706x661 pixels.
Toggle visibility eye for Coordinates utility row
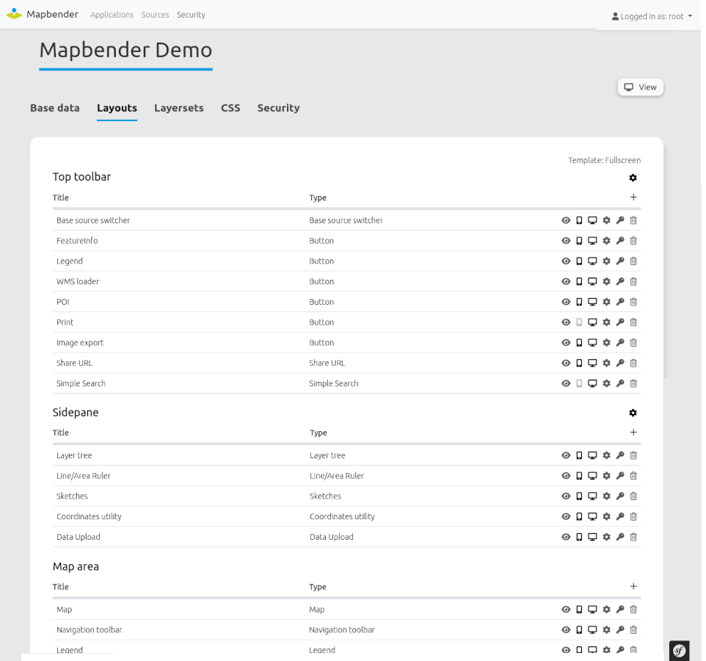566,517
